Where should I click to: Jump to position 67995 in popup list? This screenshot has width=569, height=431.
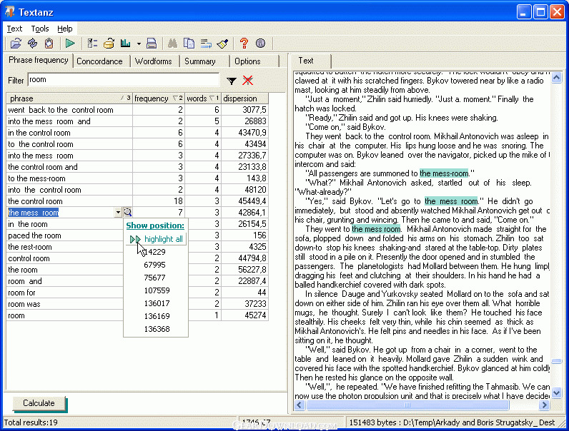point(154,265)
